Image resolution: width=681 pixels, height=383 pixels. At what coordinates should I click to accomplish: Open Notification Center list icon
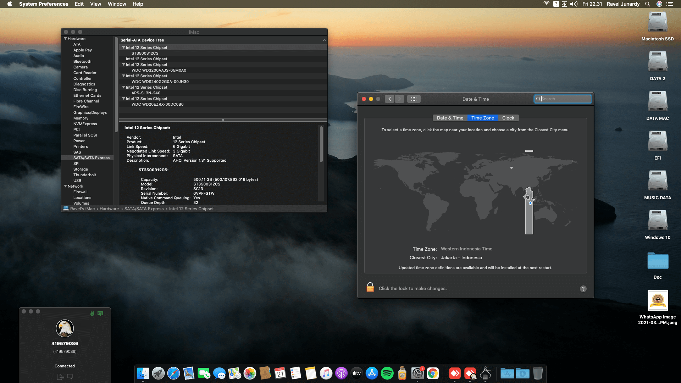[670, 4]
